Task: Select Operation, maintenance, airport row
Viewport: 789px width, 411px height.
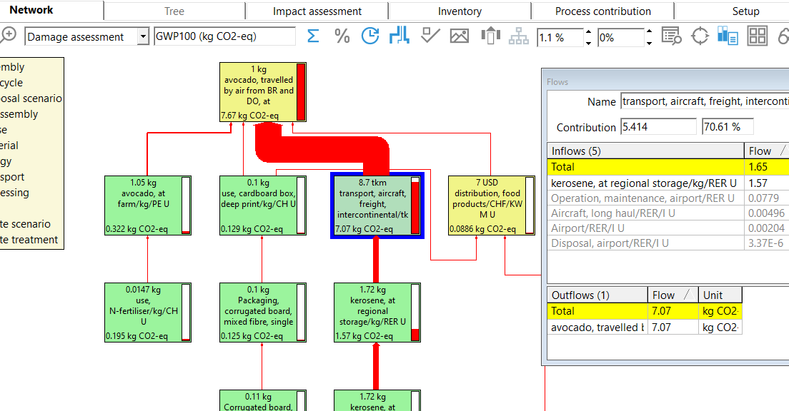Action: 668,198
